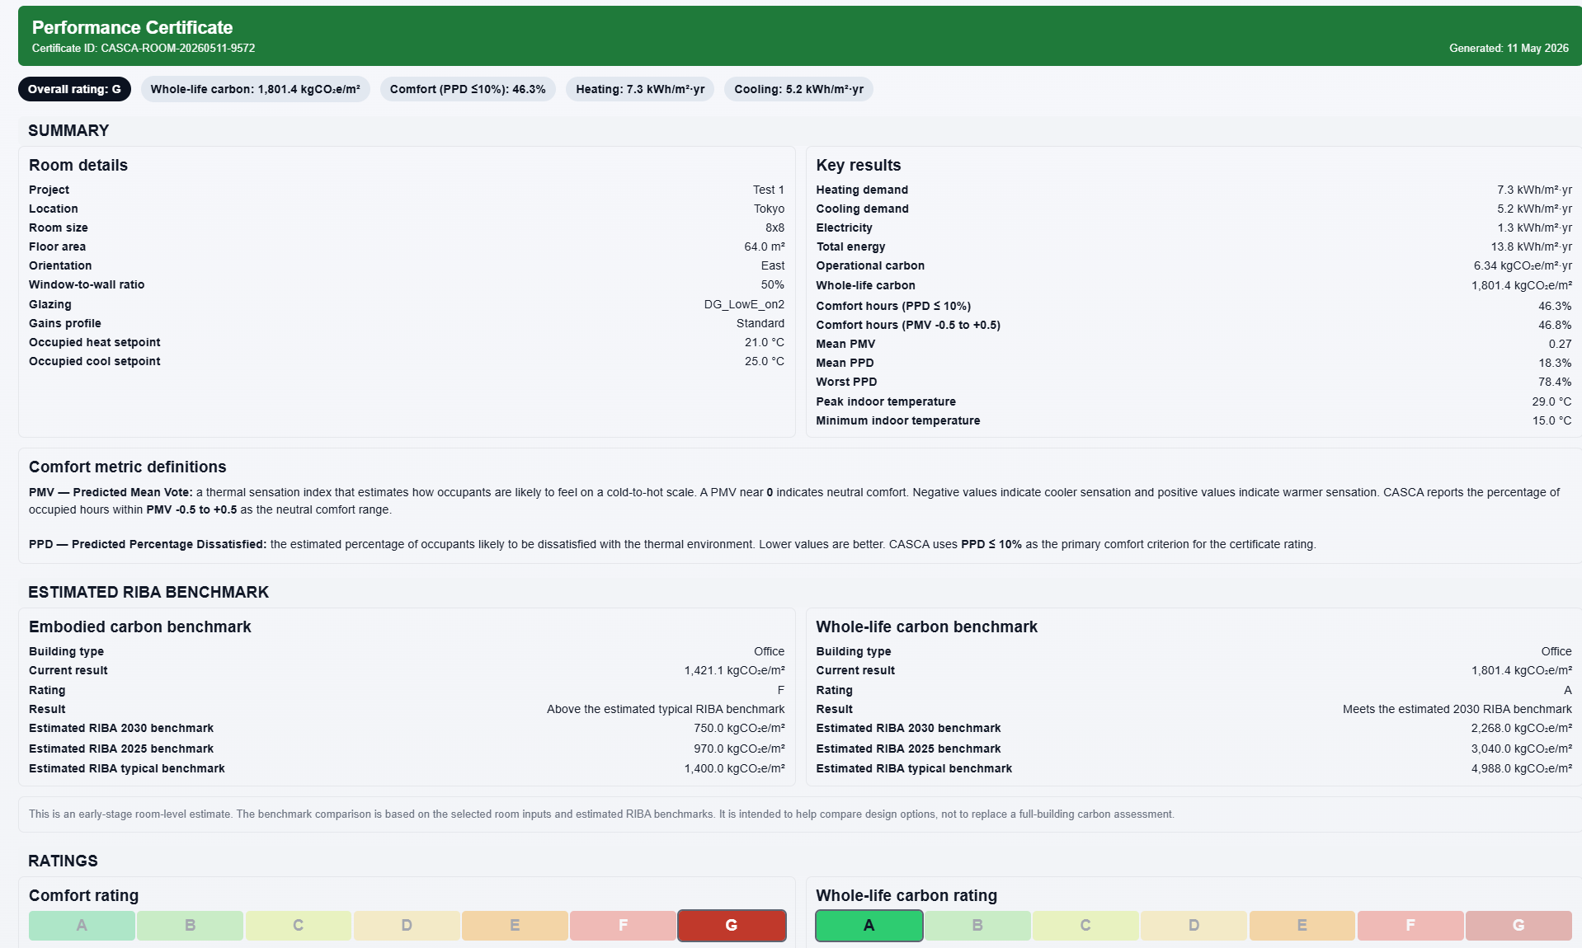The width and height of the screenshot is (1582, 948).
Task: Click the Occupied heat setpoint 21.0 °C
Action: tap(765, 342)
